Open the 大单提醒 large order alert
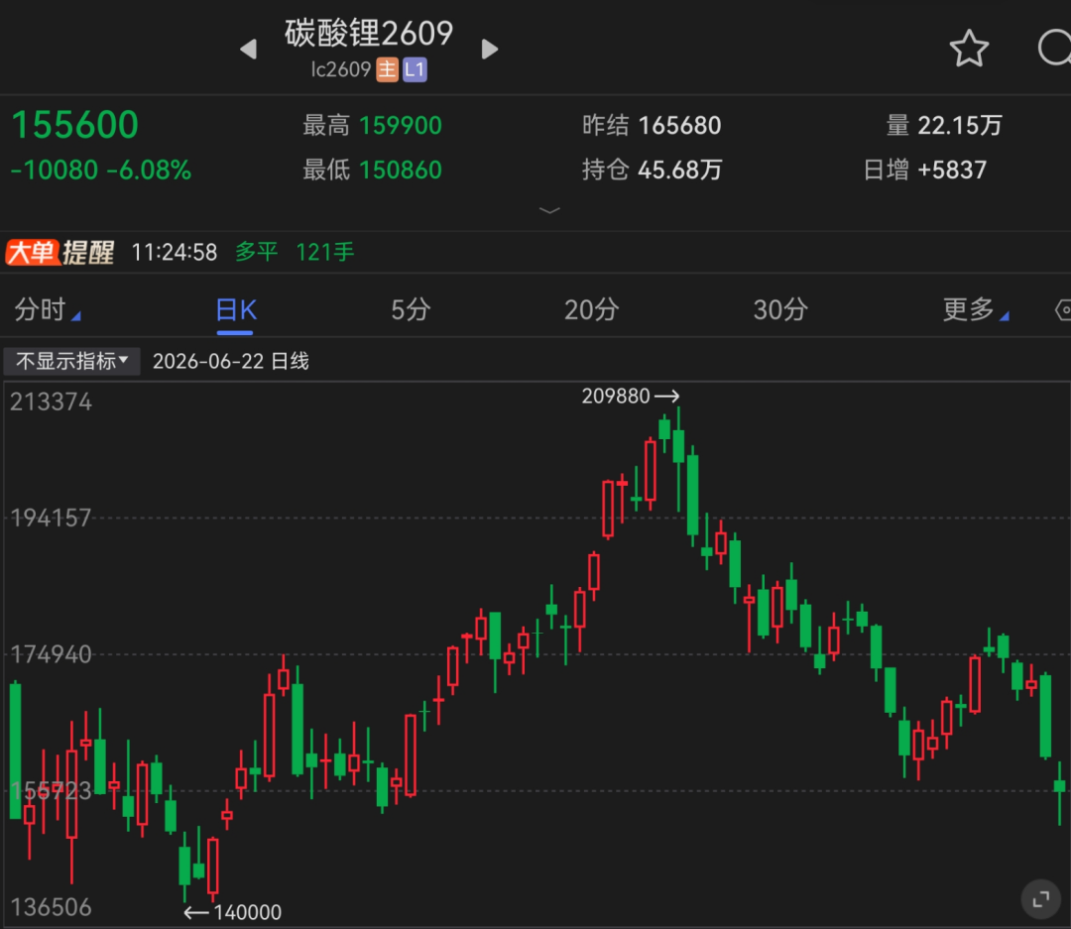Viewport: 1071px width, 929px height. tap(60, 253)
